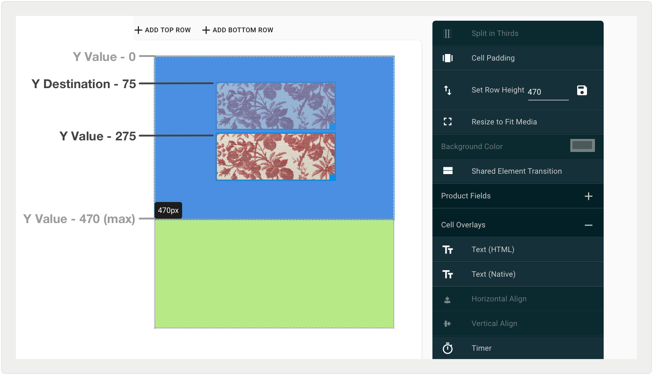653x375 pixels.
Task: Click the Set Row Height arrows icon
Action: tap(448, 90)
